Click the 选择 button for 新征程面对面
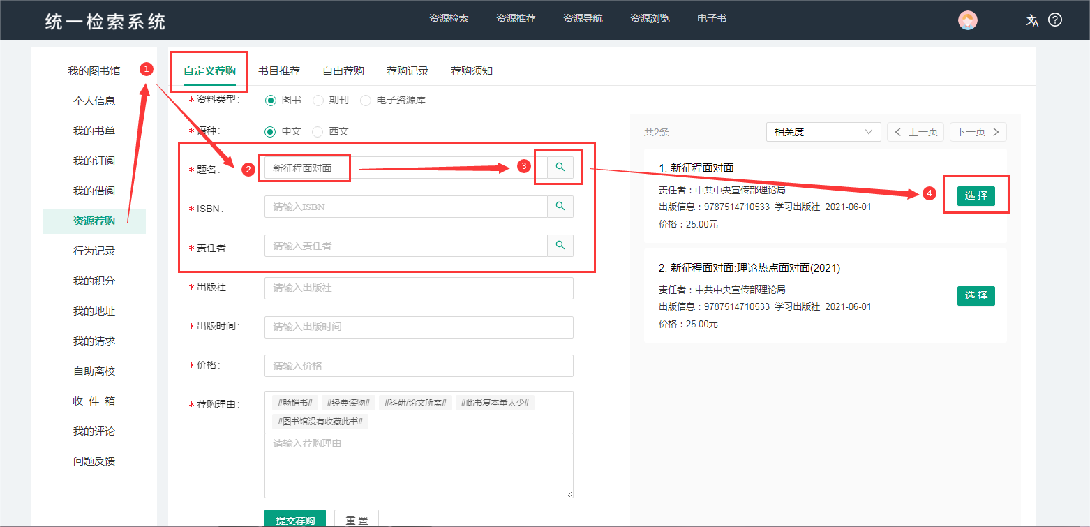The image size is (1090, 527). (976, 195)
